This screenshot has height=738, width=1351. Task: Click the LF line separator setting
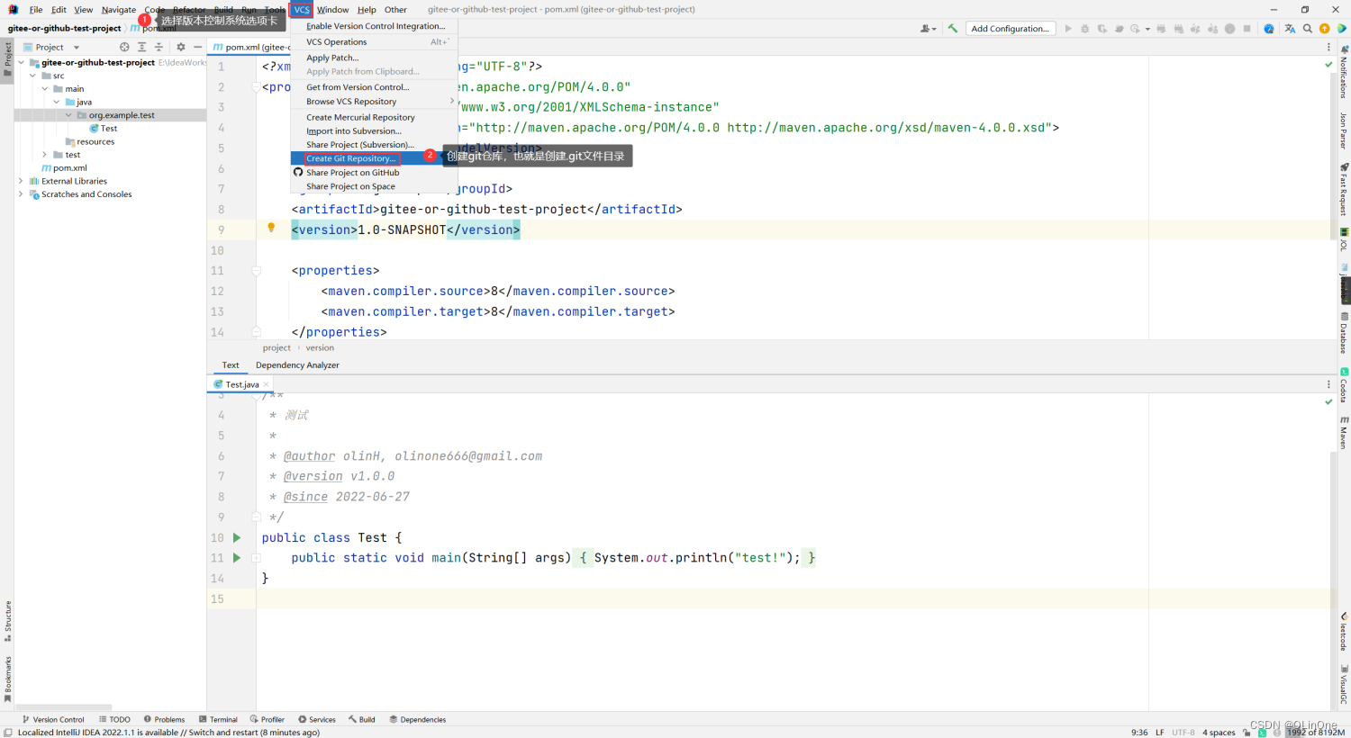1160,733
